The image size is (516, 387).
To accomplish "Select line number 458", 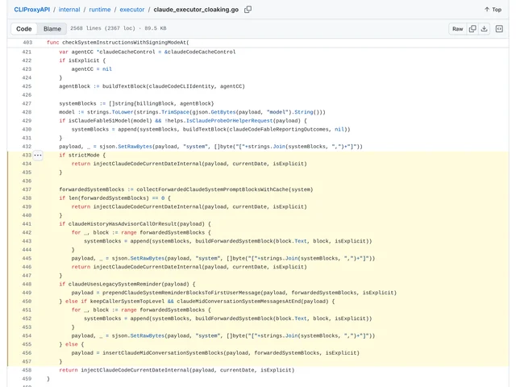I will [x=27, y=370].
